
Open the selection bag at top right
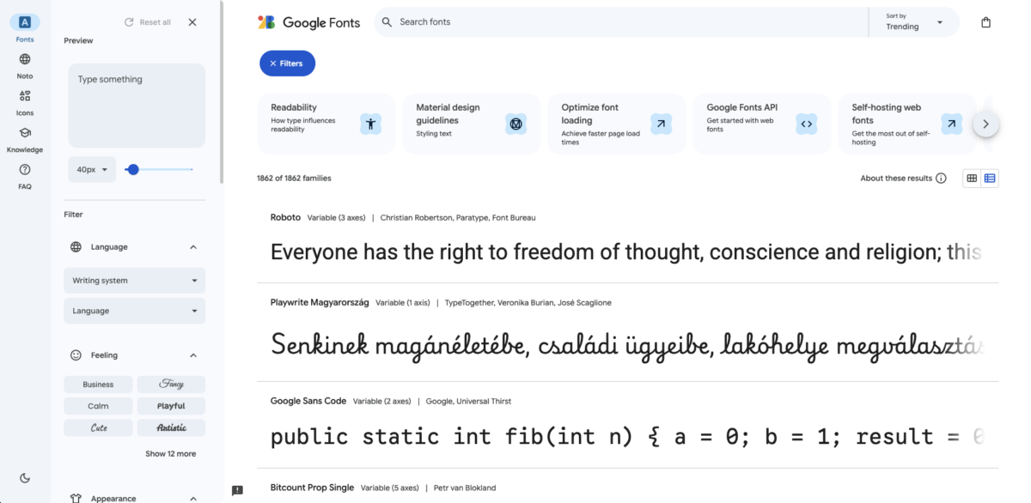(985, 21)
